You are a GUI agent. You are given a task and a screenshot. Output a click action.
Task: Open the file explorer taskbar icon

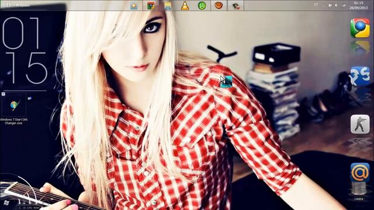pyautogui.click(x=168, y=6)
